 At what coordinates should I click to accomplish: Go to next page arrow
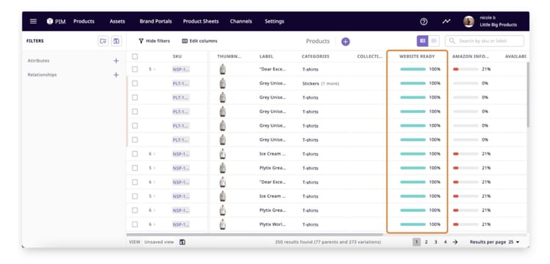(x=455, y=242)
